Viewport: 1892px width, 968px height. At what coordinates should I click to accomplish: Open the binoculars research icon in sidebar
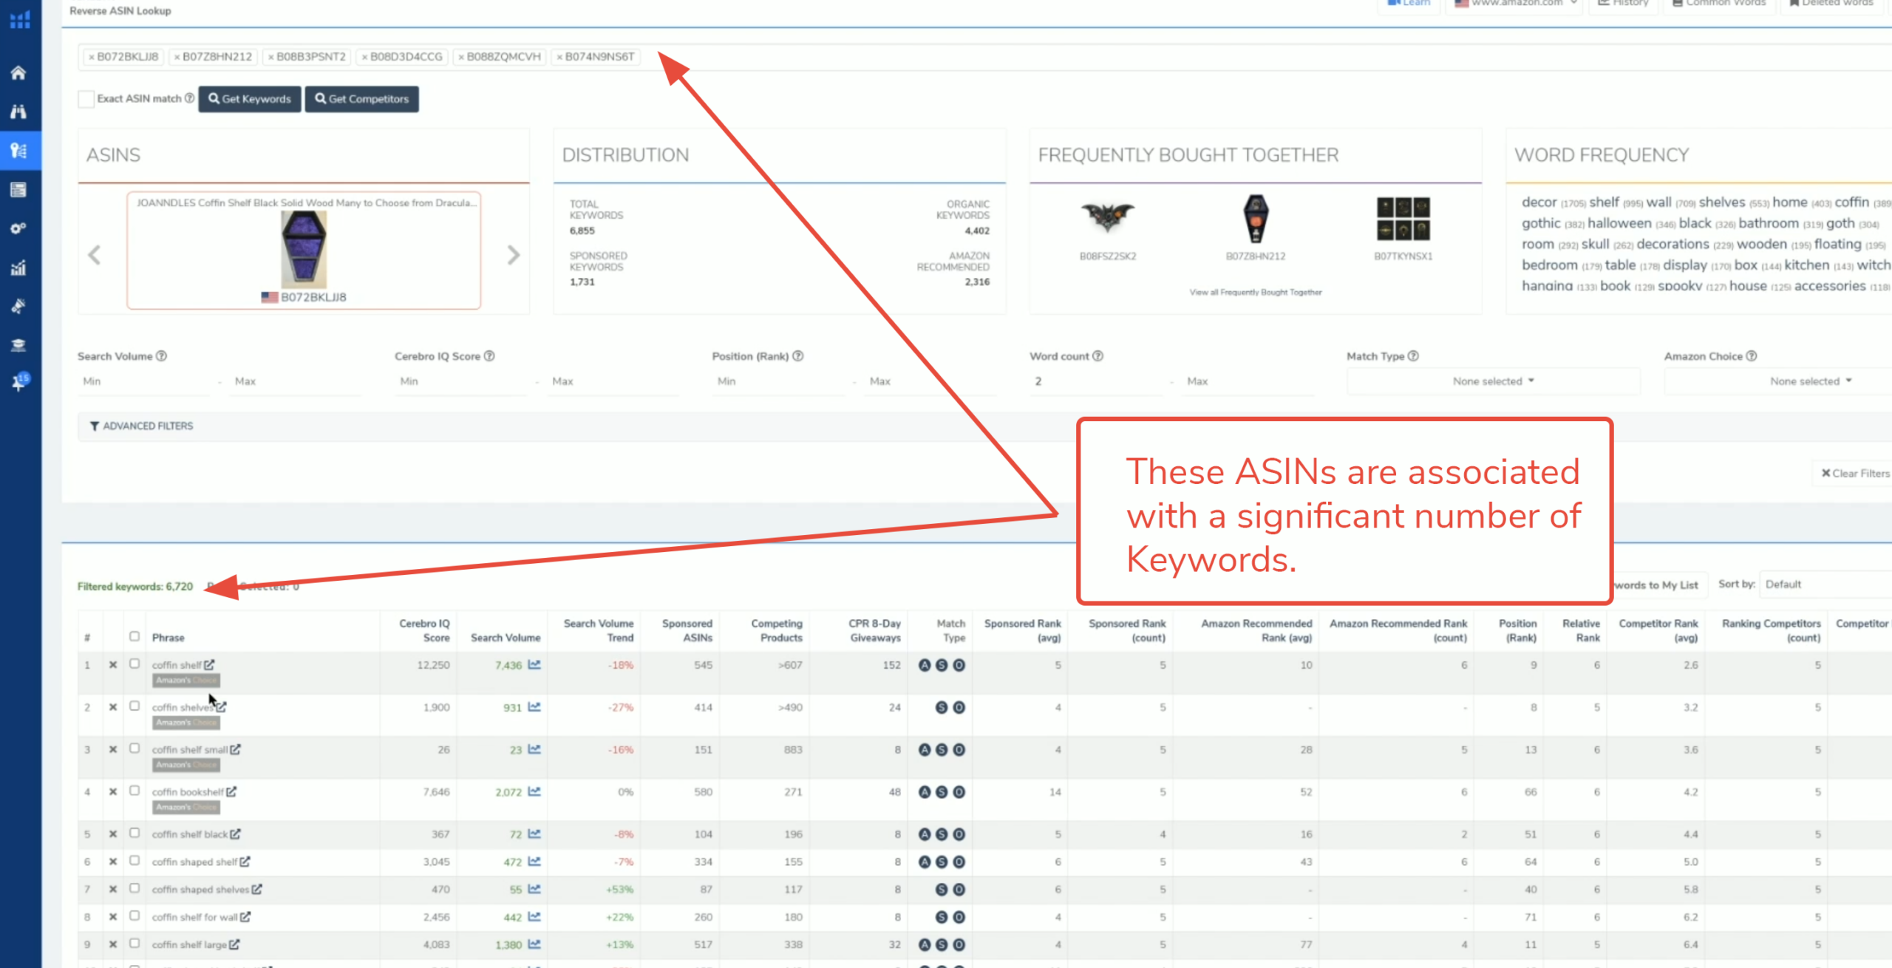[18, 112]
